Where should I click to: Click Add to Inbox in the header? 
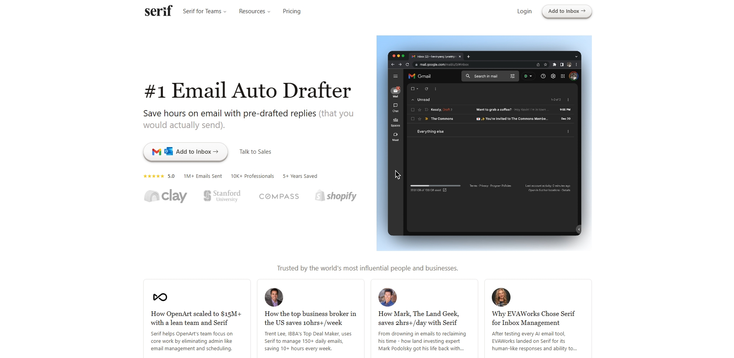[x=567, y=11]
